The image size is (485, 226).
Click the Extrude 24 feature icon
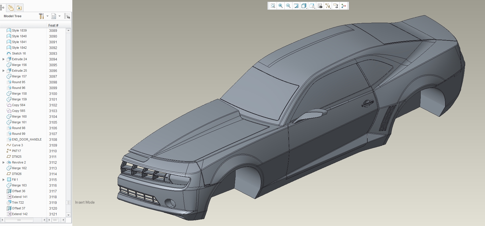[9, 59]
